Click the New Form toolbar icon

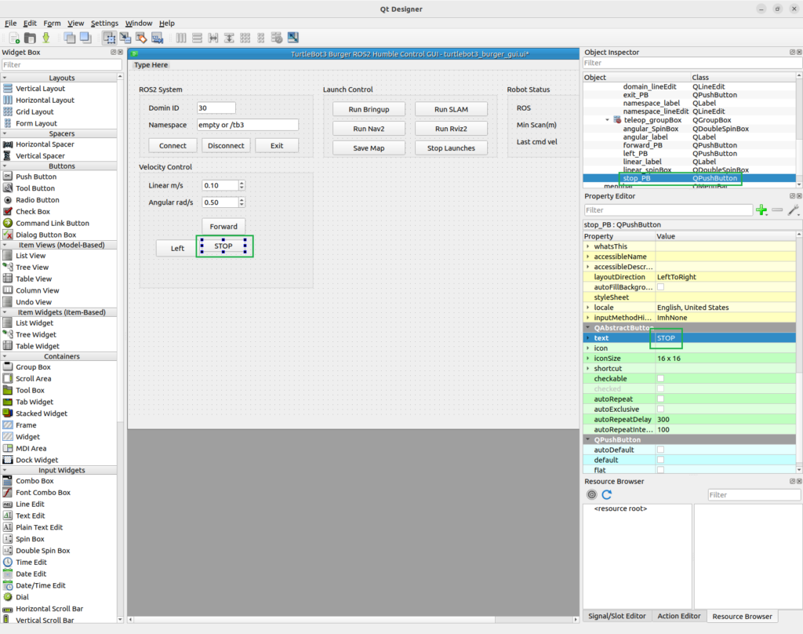click(14, 38)
